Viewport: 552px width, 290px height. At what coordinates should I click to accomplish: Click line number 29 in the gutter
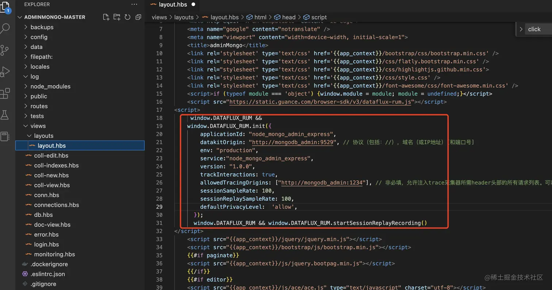(x=159, y=206)
